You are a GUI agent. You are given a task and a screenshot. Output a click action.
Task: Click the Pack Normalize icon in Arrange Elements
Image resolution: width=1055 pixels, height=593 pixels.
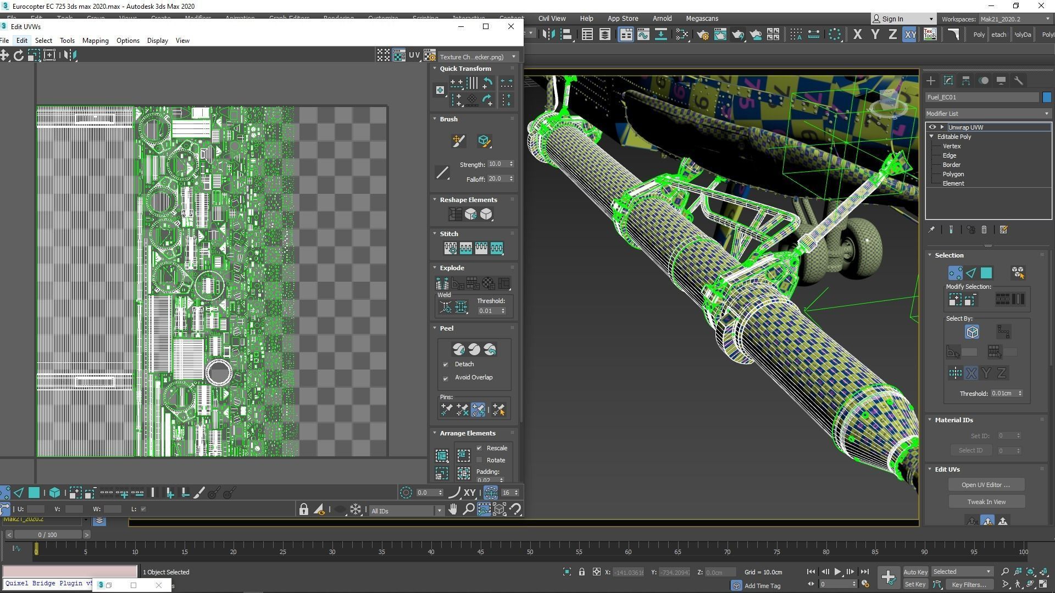(442, 456)
